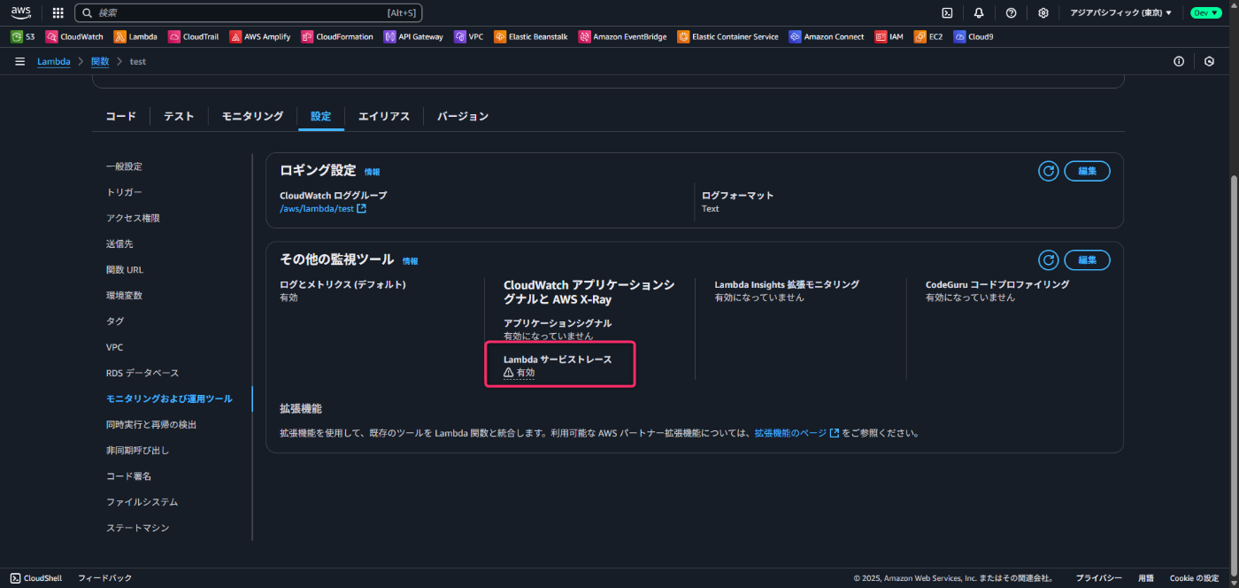Open the services grid menu icon
Screen dimensions: 1239x588
click(58, 13)
